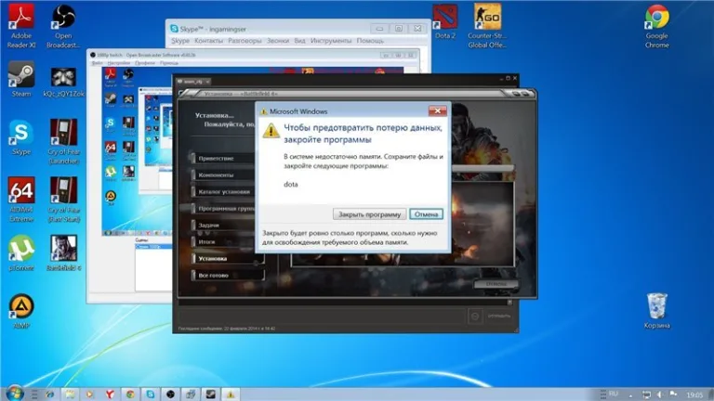Open the µTorrent desktop shortcut
Image resolution: width=714 pixels, height=401 pixels.
click(21, 253)
